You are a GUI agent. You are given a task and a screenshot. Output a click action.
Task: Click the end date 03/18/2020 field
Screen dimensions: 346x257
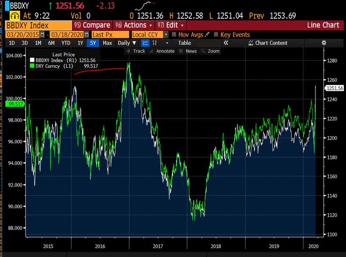click(67, 35)
